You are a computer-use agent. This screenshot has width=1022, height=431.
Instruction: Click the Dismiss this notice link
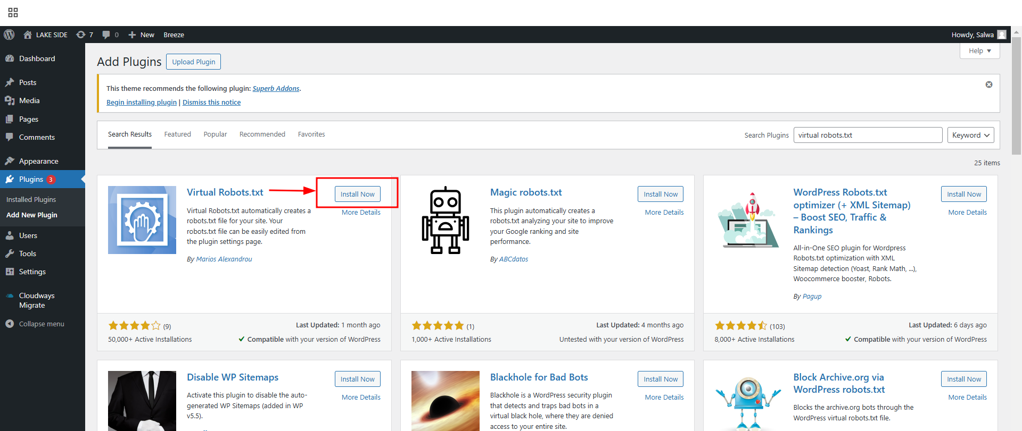coord(211,103)
